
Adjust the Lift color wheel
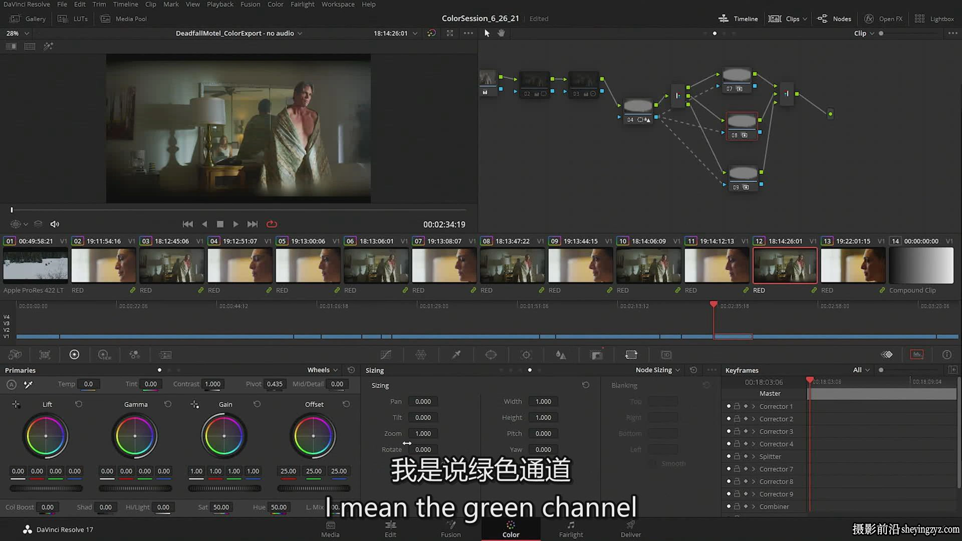point(46,436)
